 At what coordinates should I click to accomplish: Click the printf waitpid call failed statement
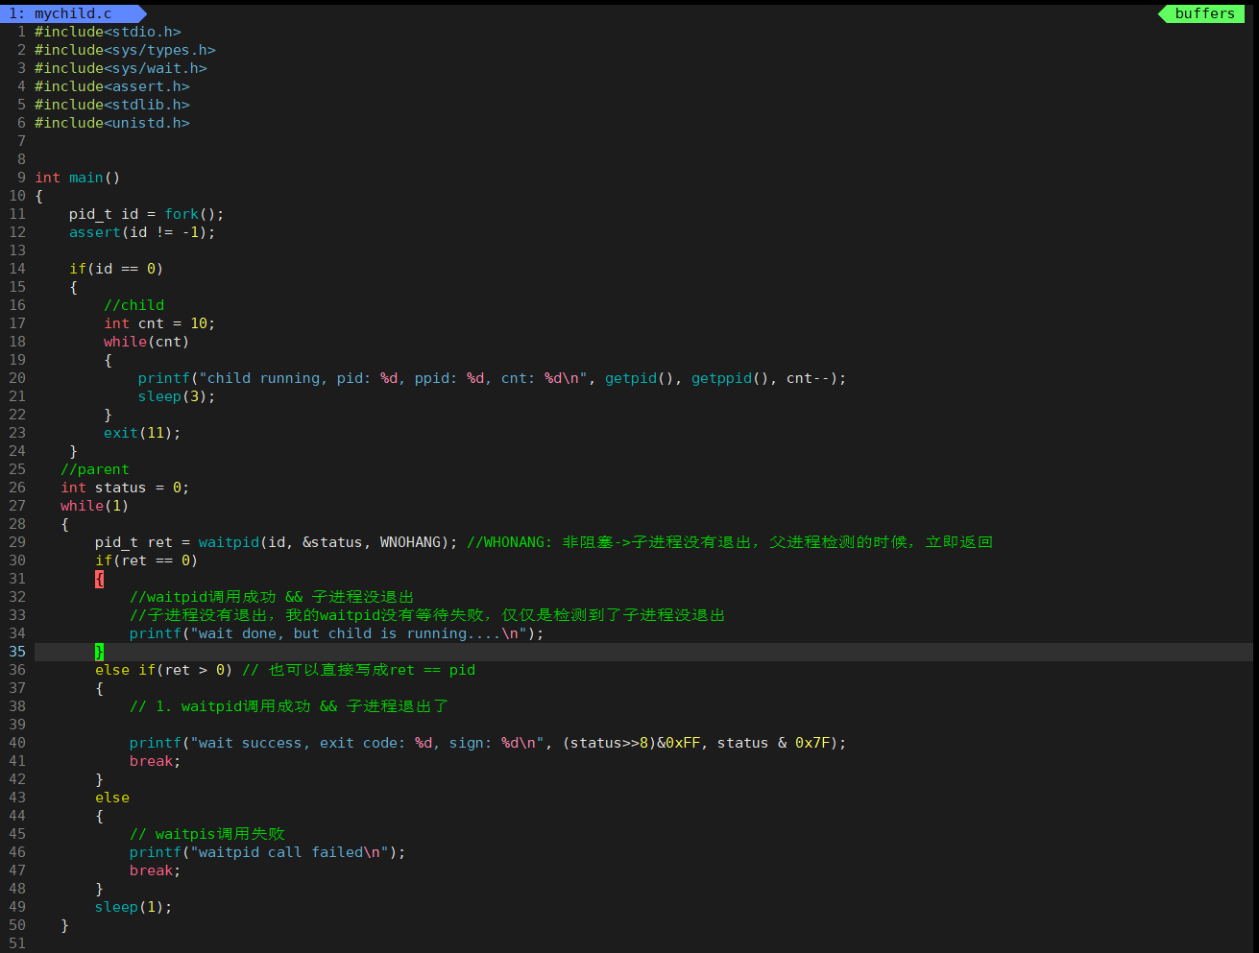click(268, 852)
